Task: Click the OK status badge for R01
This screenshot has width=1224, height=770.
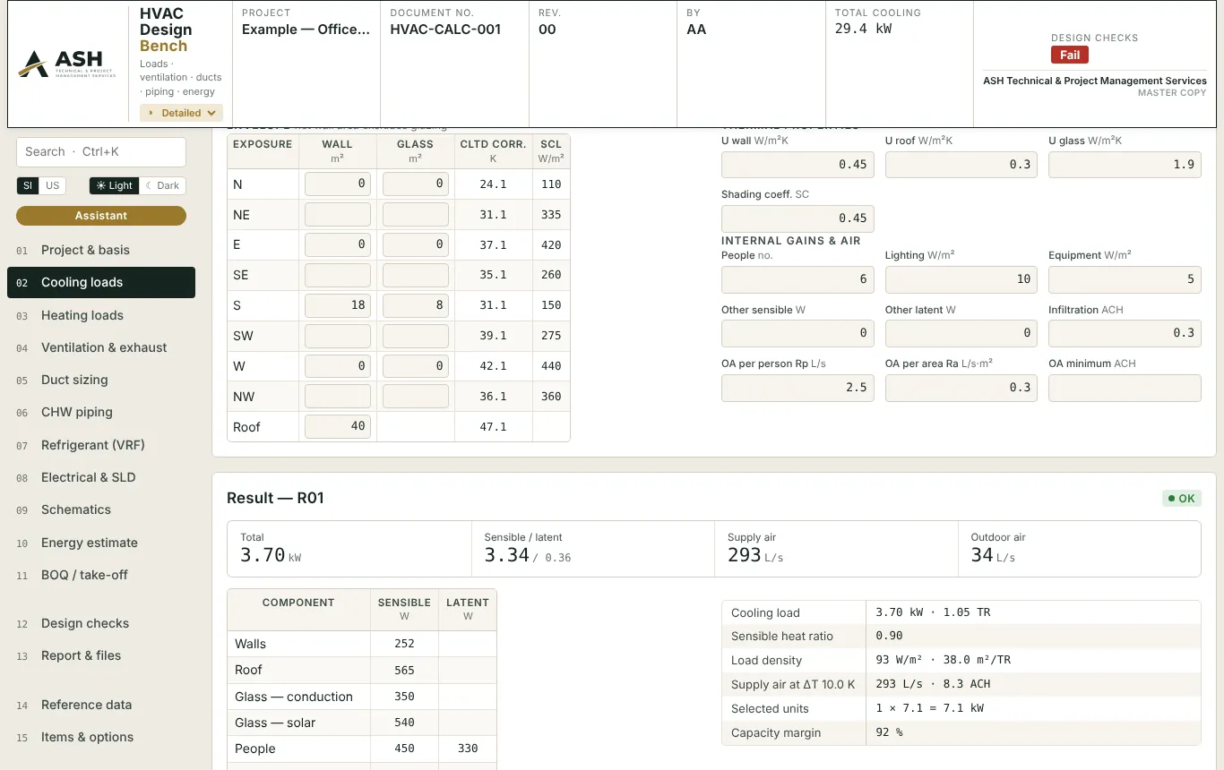Action: click(1182, 499)
